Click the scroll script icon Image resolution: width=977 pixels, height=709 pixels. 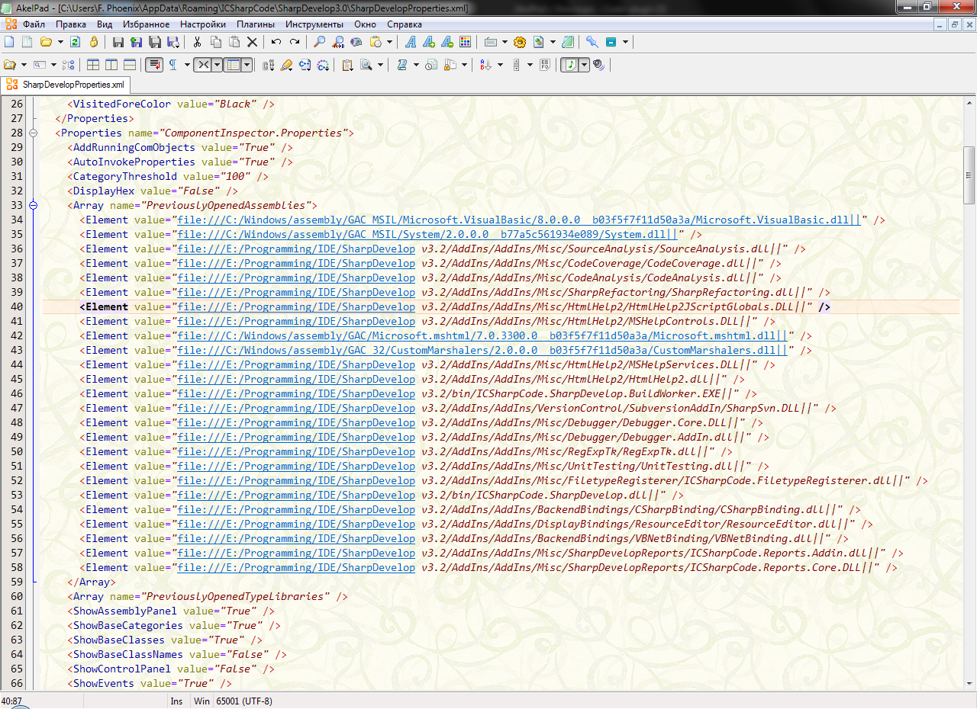click(401, 65)
